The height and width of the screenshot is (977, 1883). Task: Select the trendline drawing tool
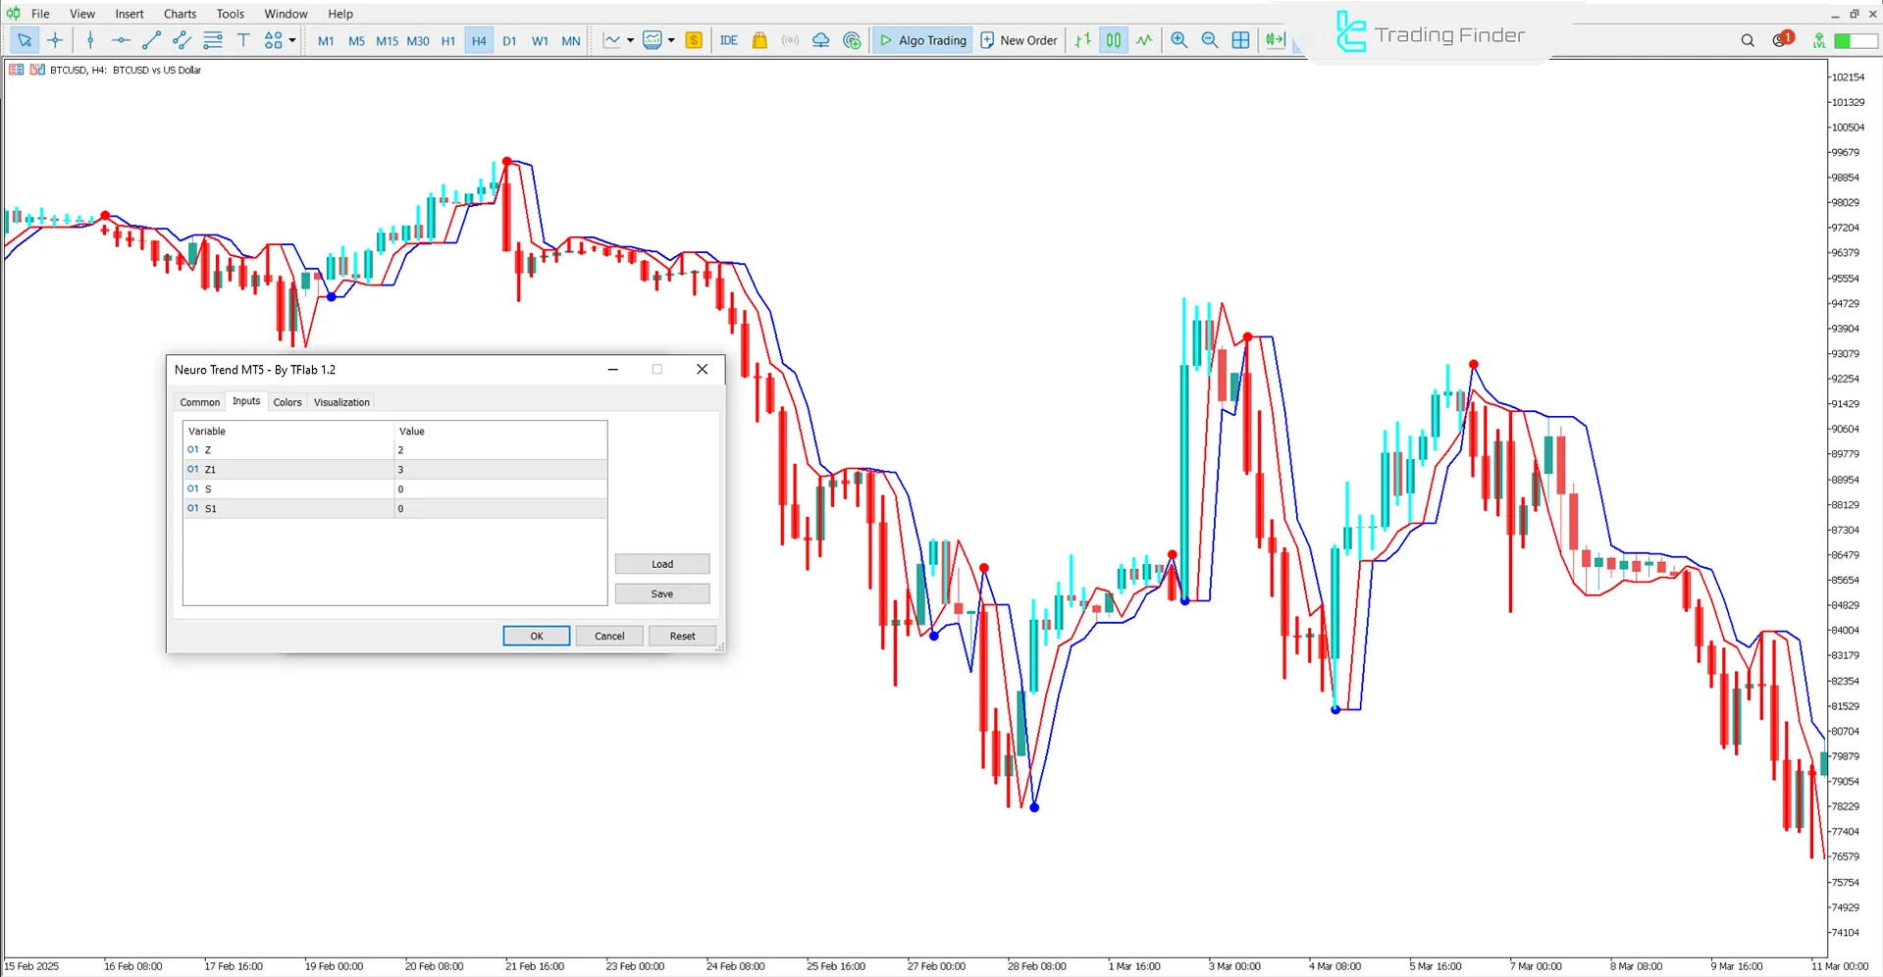point(151,40)
